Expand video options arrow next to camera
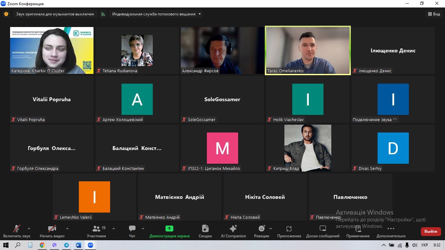 point(67,229)
